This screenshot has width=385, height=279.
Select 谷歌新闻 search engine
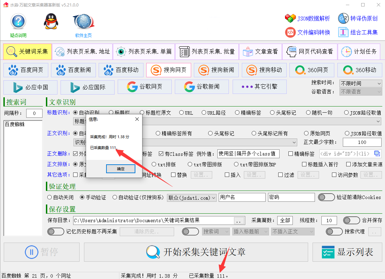[202, 87]
